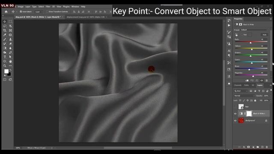Screen dimensions: 274x154
Task: Clip adjustment to layer icon in Properties
Action: click(247, 80)
